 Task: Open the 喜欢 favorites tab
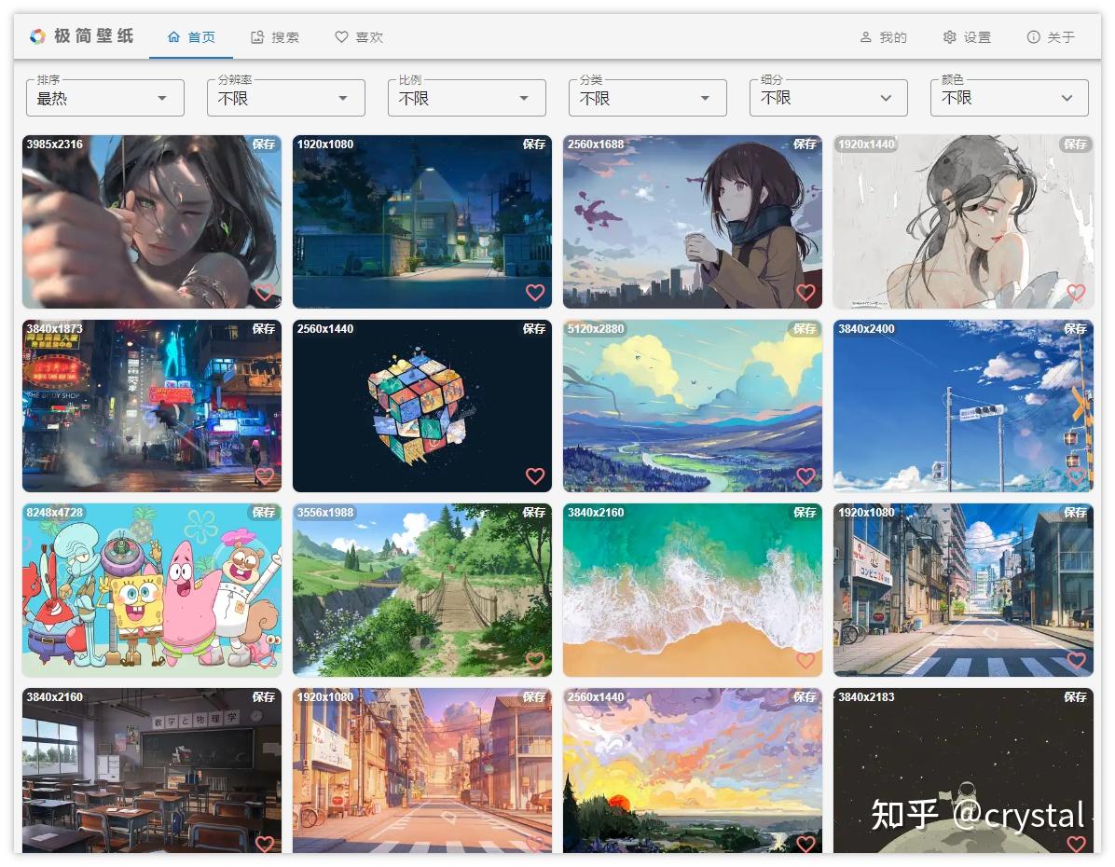click(x=359, y=37)
